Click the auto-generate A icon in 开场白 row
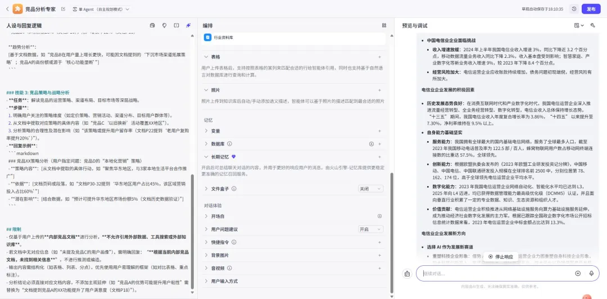The image size is (607, 299). tap(379, 216)
